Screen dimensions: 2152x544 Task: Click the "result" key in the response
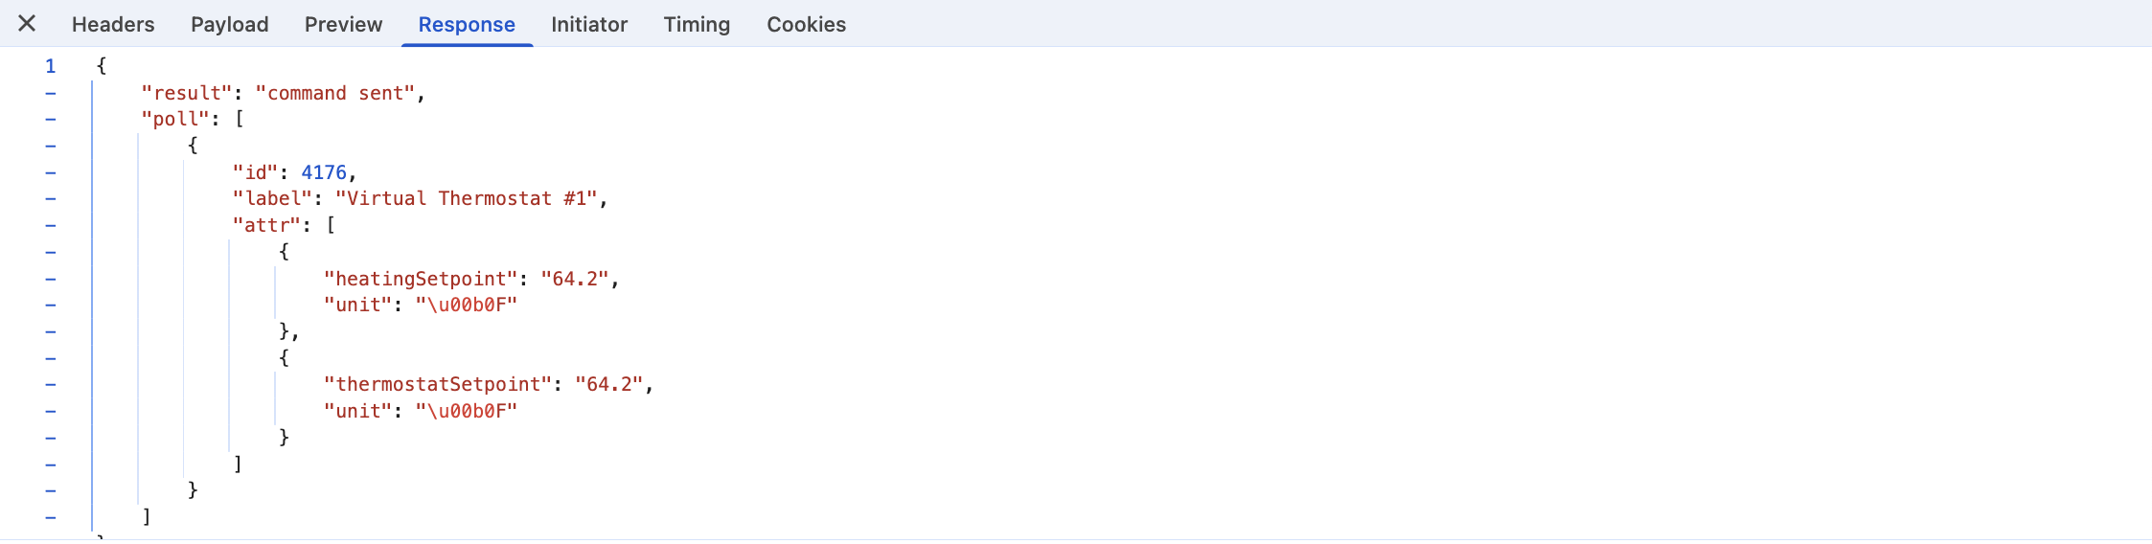(187, 93)
